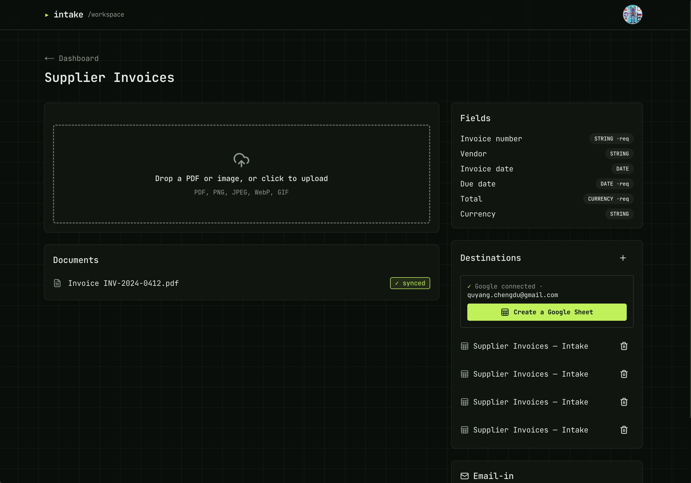Select the Currency field row
The image size is (691, 483).
tap(547, 214)
